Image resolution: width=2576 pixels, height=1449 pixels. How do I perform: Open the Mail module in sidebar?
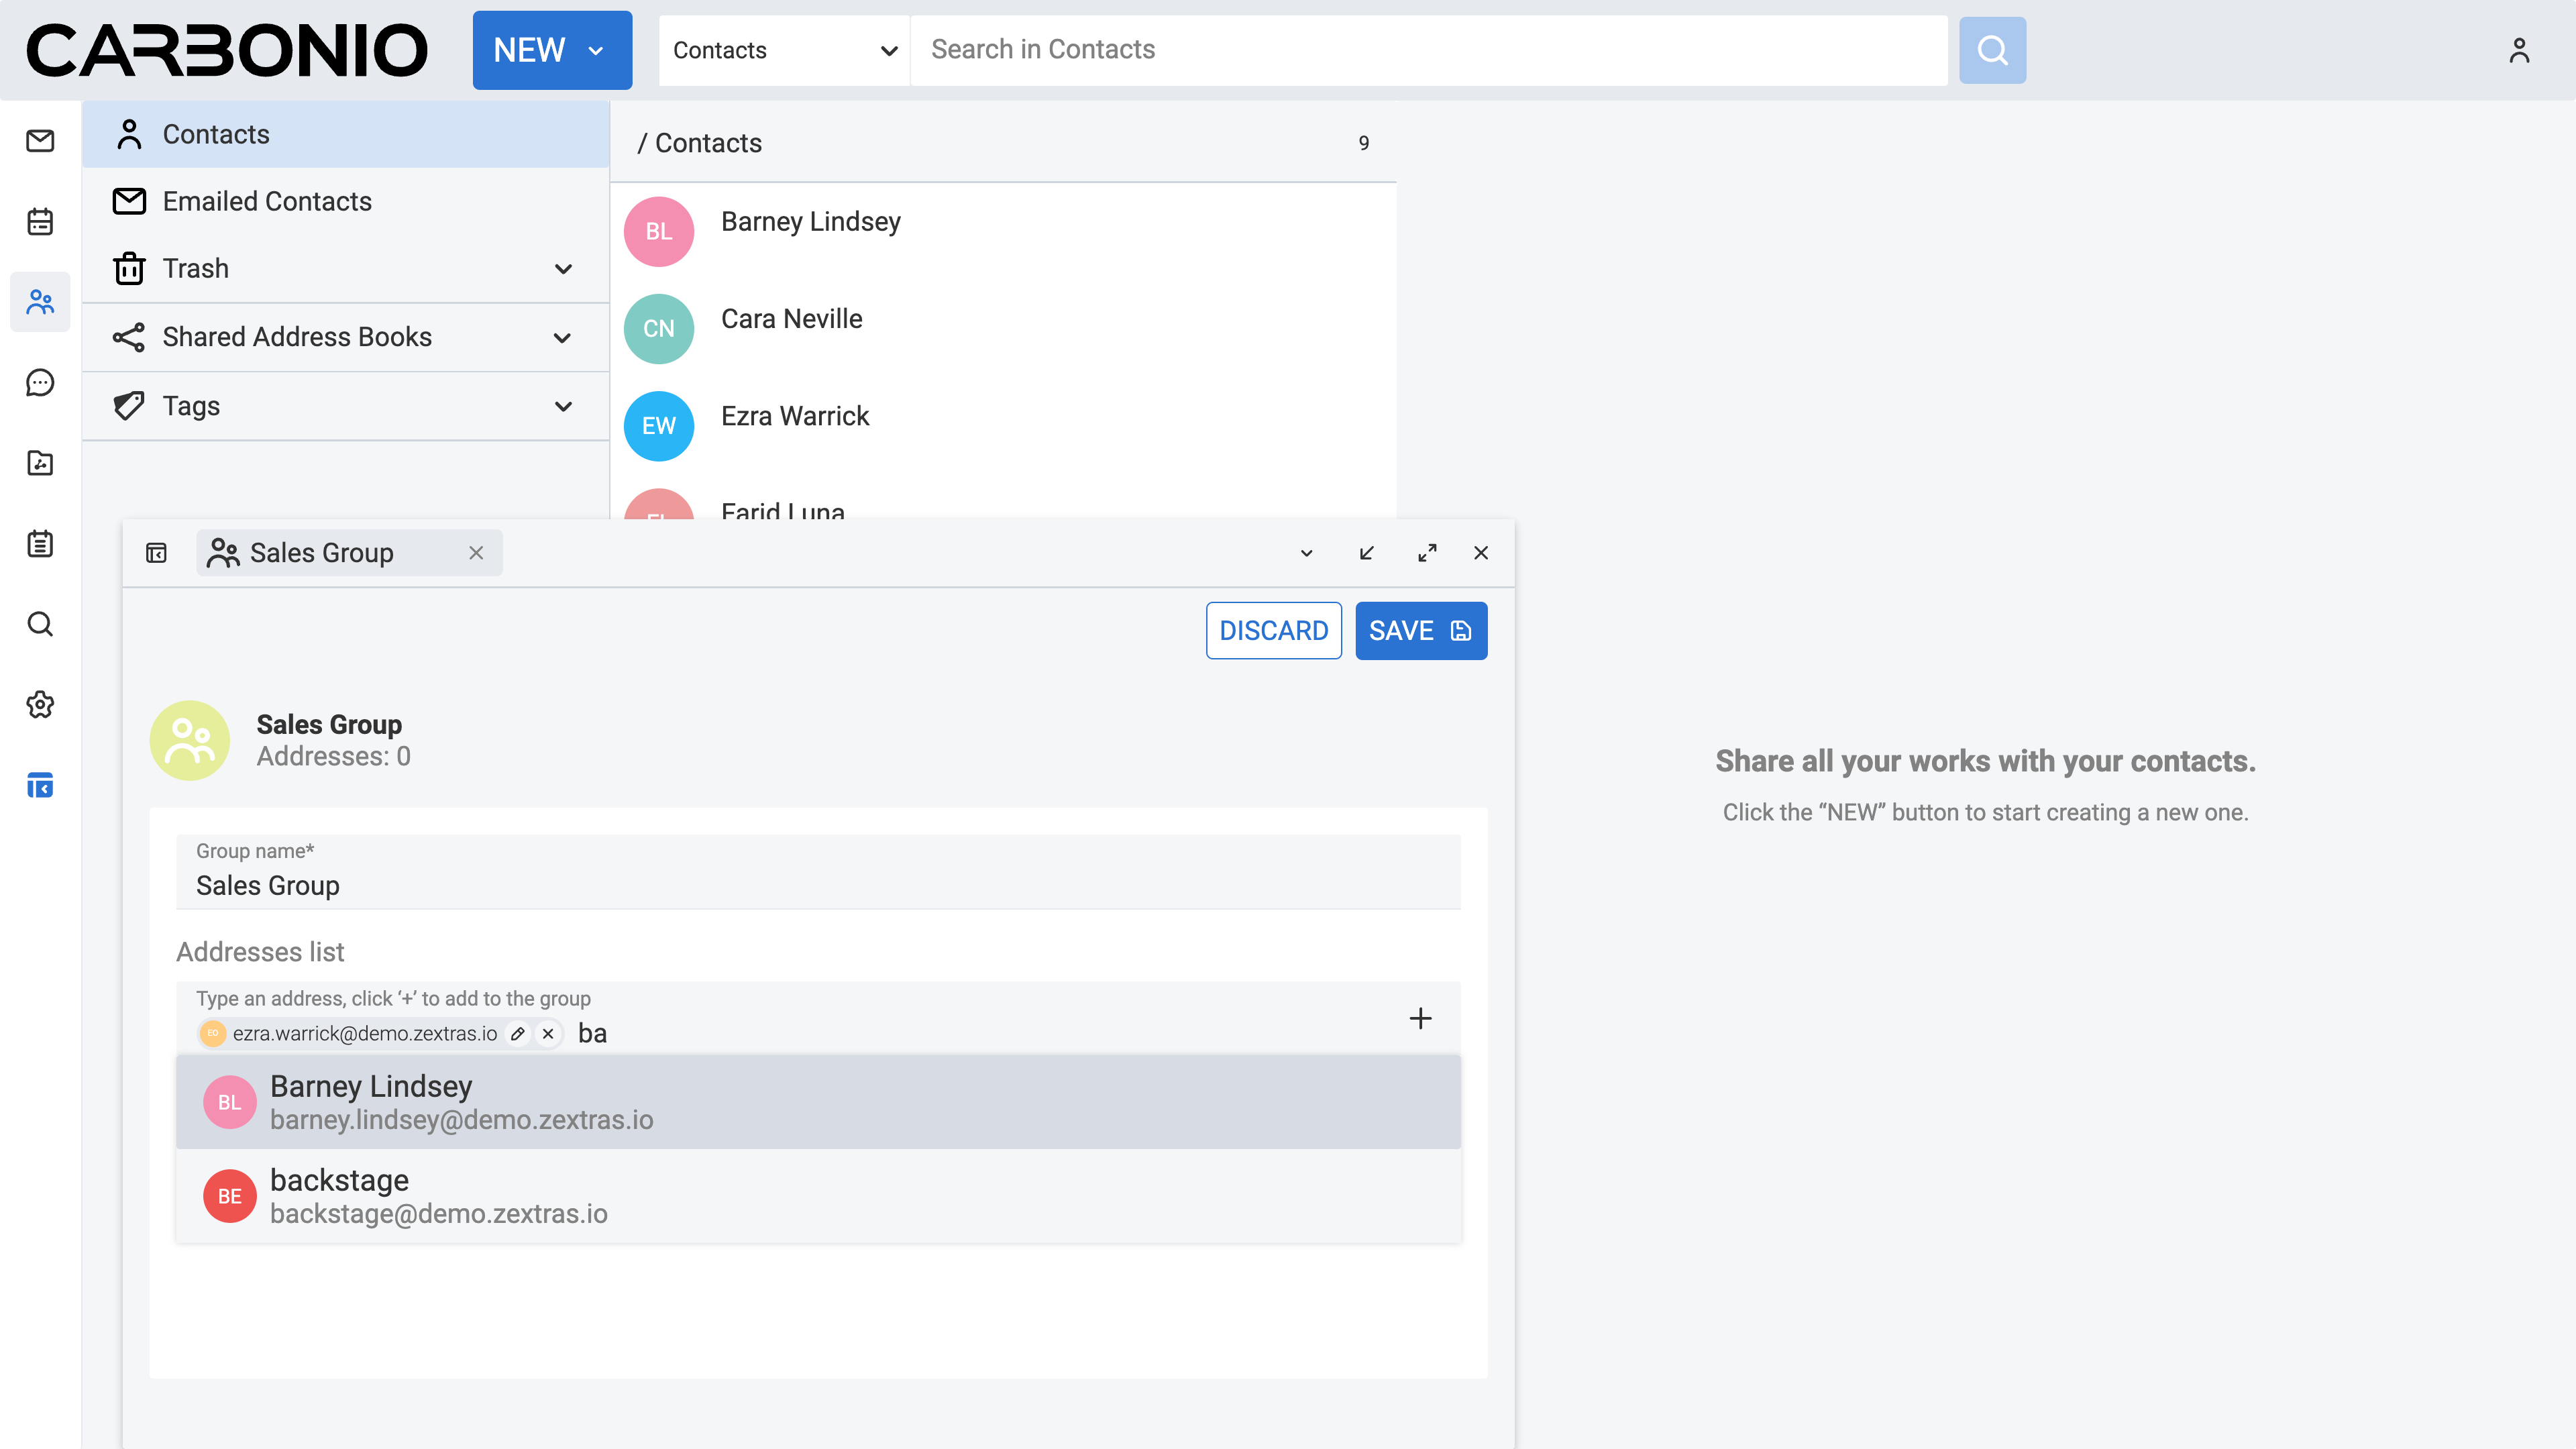[x=40, y=141]
